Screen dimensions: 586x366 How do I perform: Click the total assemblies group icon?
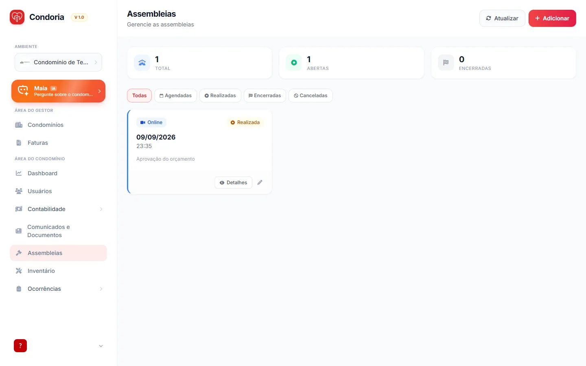click(142, 63)
